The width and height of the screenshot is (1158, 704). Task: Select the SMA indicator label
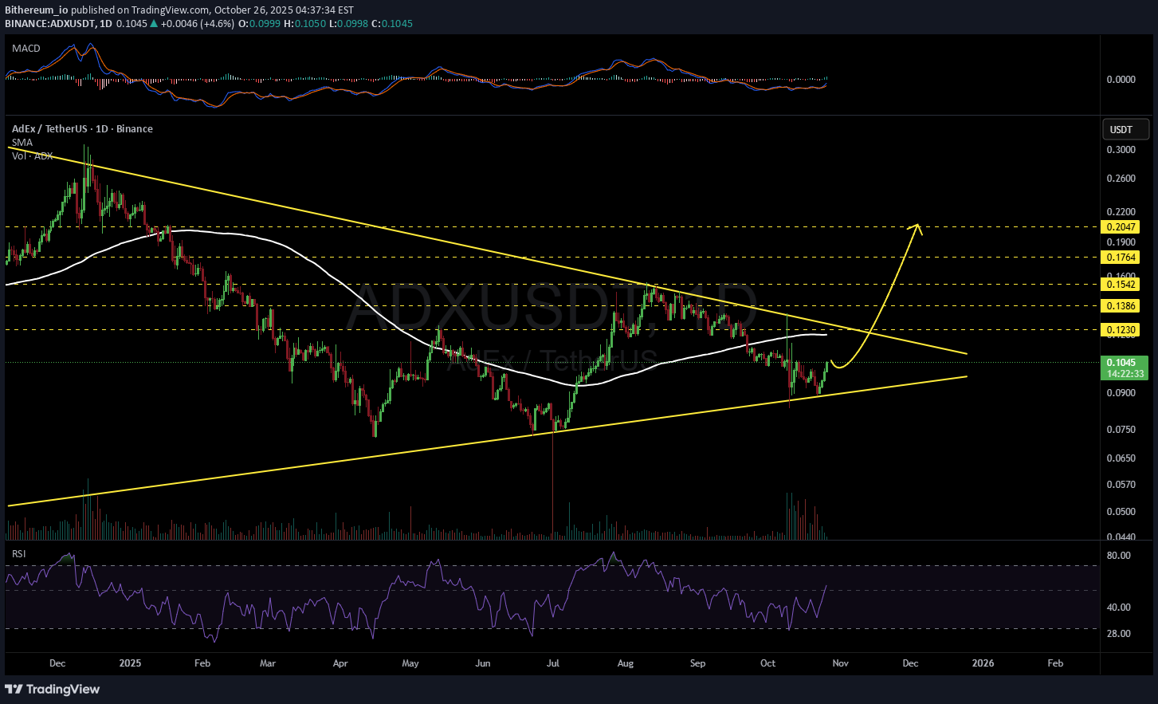coord(22,143)
